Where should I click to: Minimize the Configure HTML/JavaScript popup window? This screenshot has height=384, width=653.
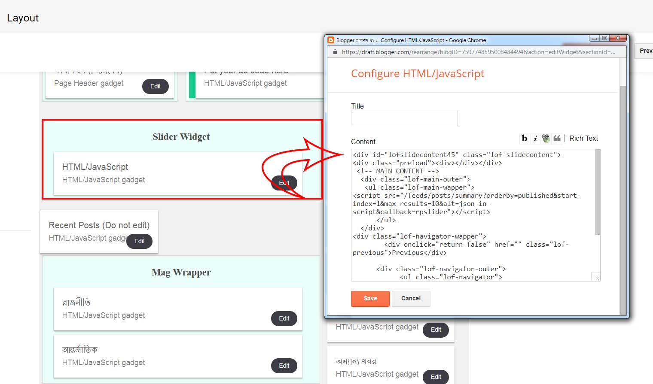pyautogui.click(x=594, y=38)
